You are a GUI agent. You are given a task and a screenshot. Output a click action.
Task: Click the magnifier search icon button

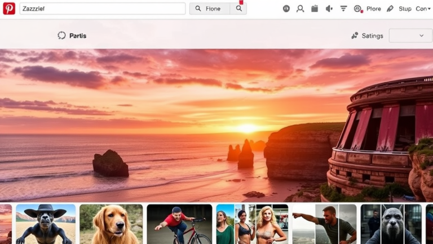coord(238,8)
